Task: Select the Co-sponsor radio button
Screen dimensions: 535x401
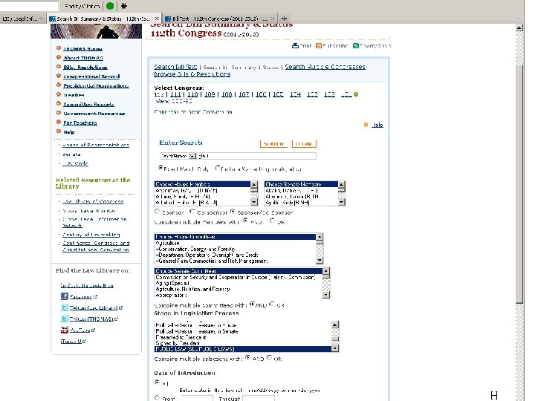Action: [x=192, y=212]
